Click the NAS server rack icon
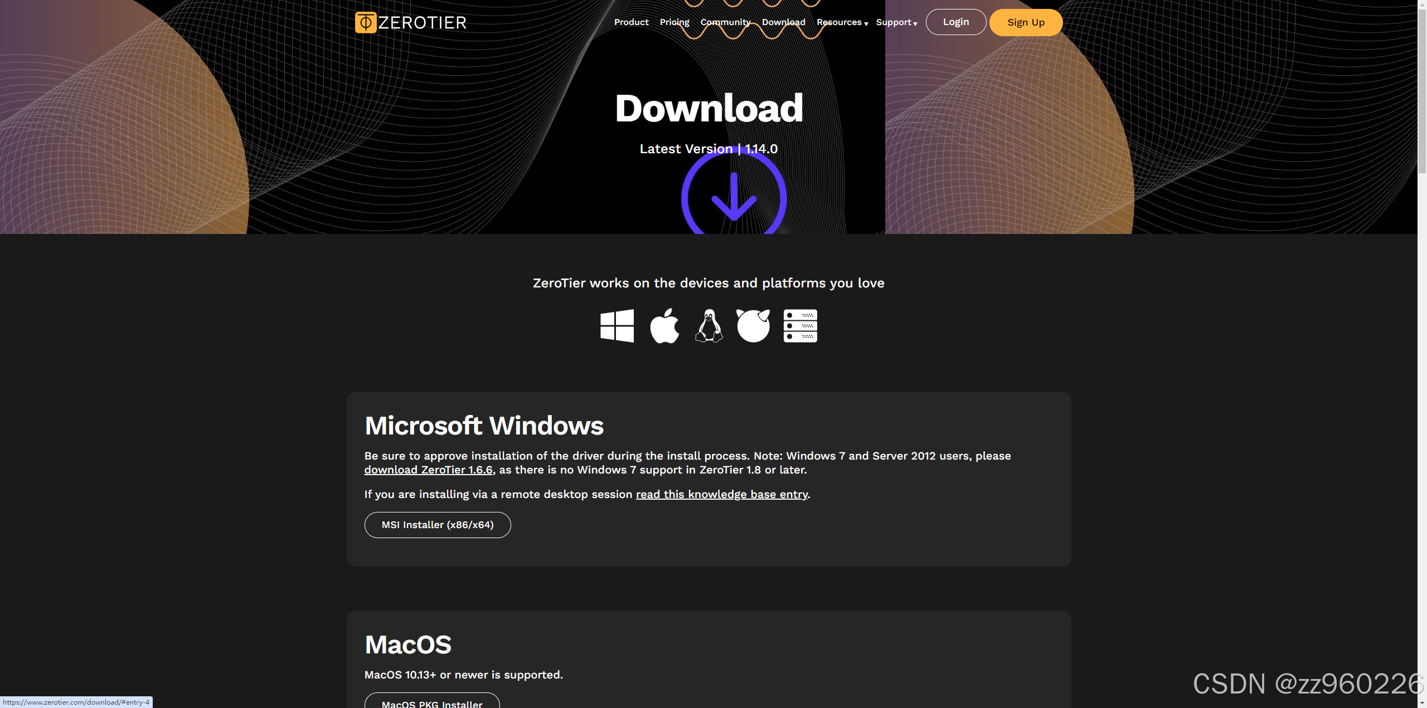This screenshot has height=708, width=1427. [800, 326]
